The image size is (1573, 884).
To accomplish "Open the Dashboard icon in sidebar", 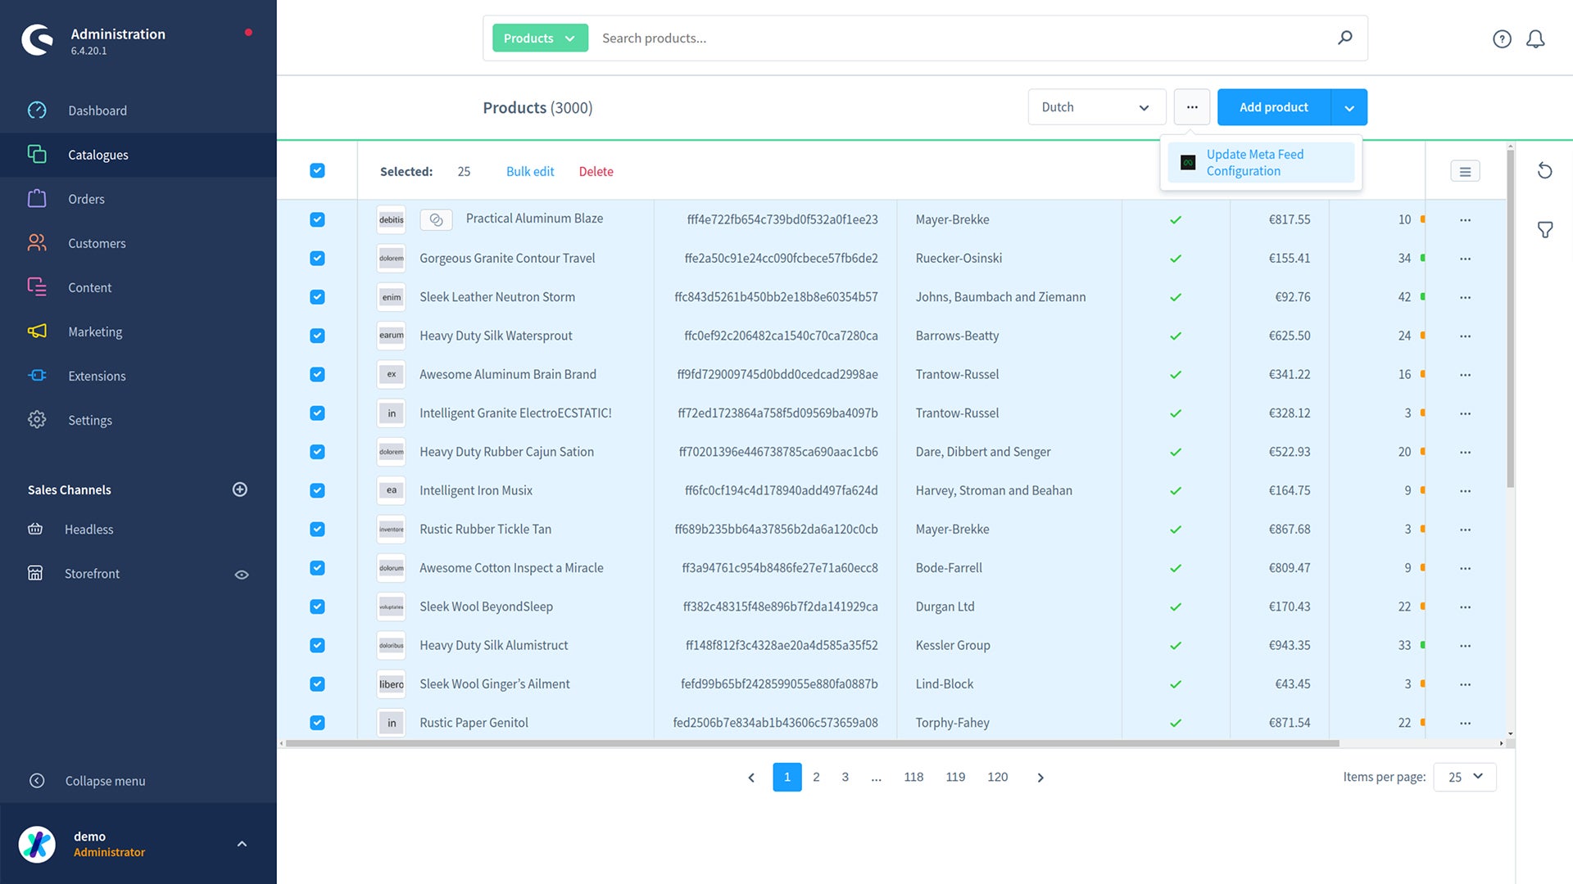I will (x=37, y=110).
